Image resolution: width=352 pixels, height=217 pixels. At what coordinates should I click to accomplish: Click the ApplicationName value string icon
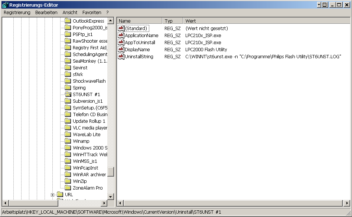pos(121,35)
